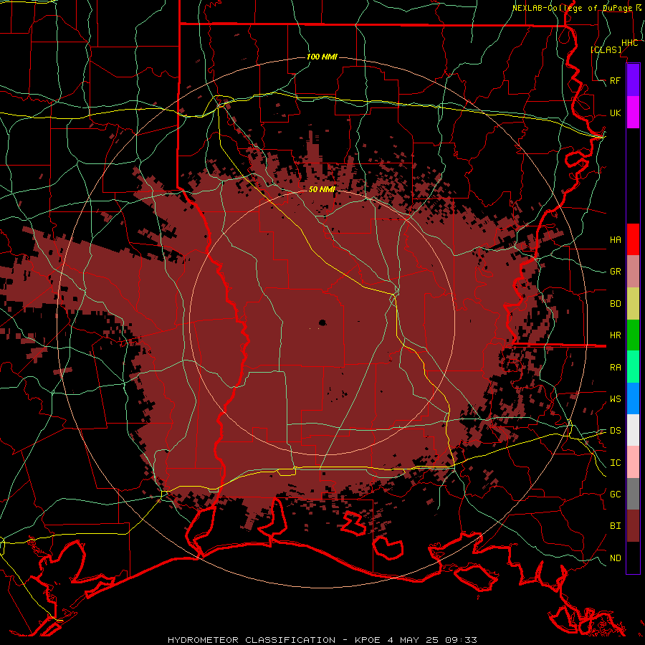Click the KPOE radar site identifier
This screenshot has width=645, height=645.
point(366,640)
